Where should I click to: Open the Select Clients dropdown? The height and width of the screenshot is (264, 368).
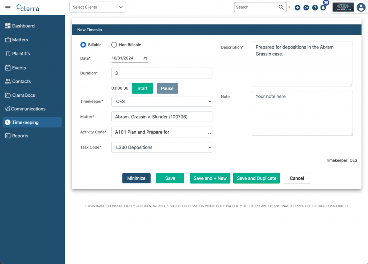pyautogui.click(x=98, y=7)
